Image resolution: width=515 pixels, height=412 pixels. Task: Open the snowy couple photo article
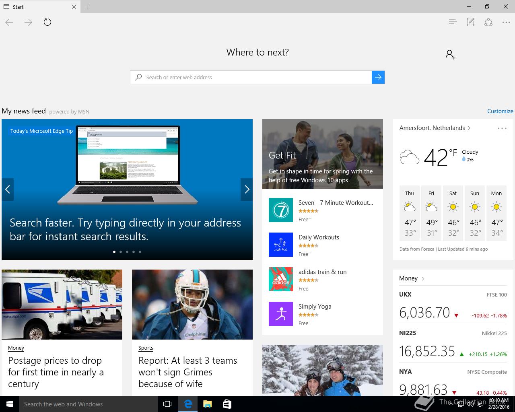(323, 370)
